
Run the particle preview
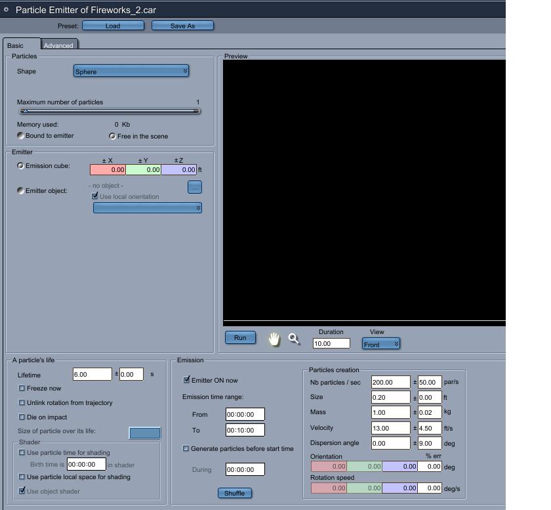pyautogui.click(x=240, y=337)
